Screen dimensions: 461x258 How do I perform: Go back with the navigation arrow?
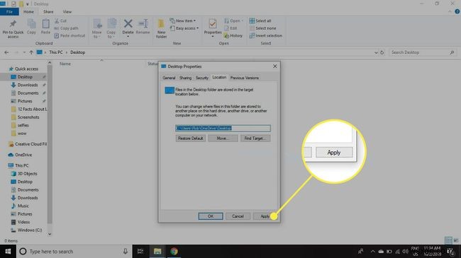pyautogui.click(x=6, y=52)
